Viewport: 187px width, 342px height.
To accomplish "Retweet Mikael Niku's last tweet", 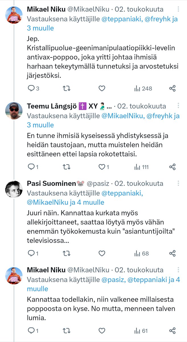I will [x=66, y=331].
